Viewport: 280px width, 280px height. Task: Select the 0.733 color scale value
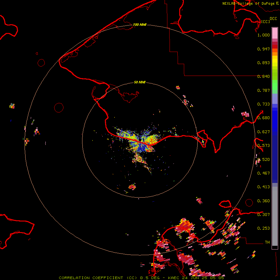pos(264,104)
